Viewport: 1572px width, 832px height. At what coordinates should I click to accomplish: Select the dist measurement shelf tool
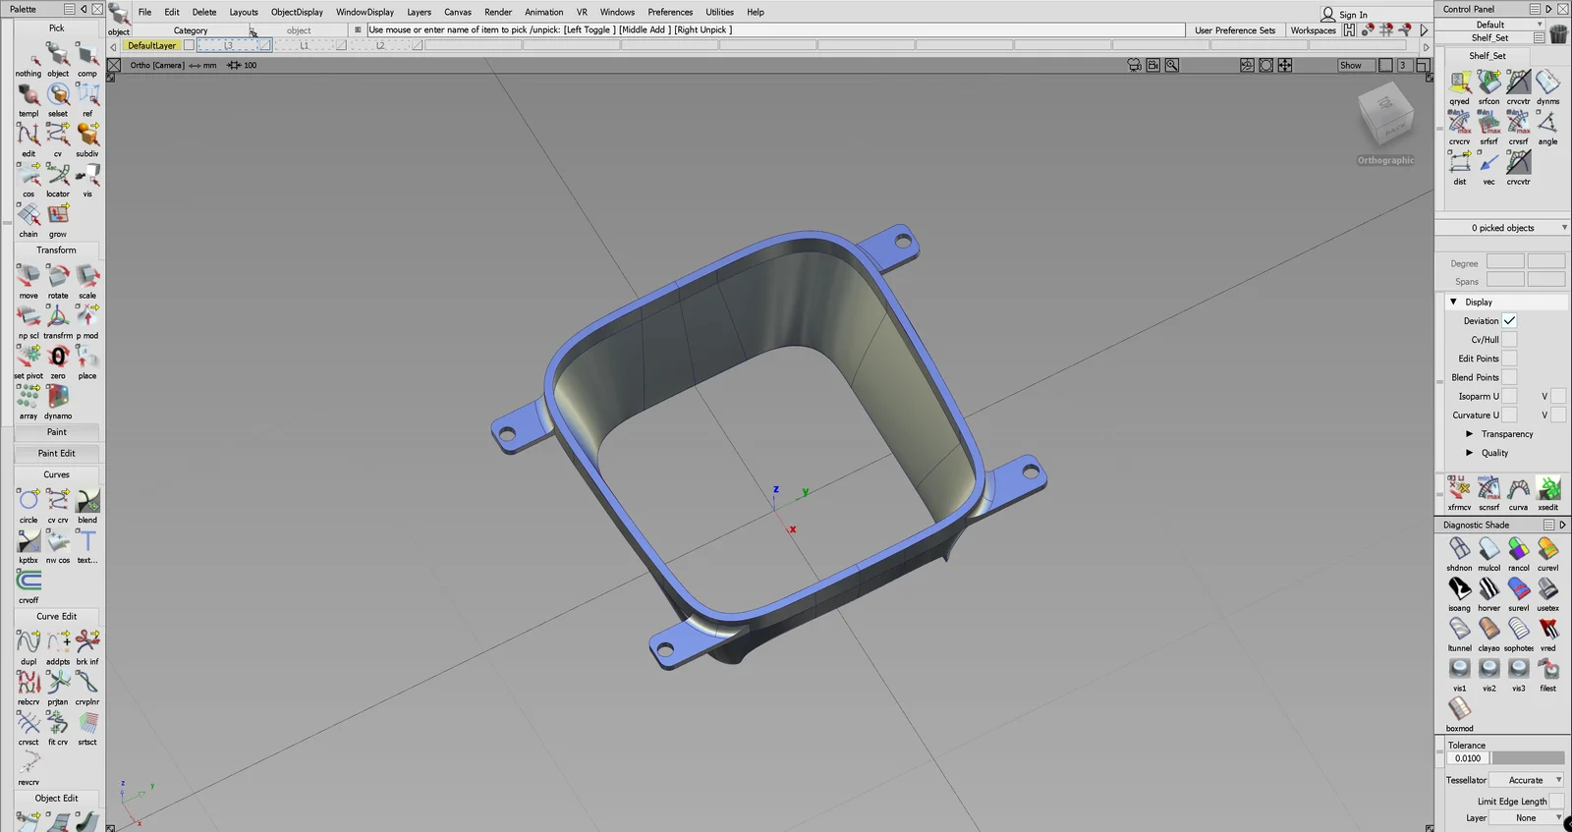pyautogui.click(x=1460, y=168)
